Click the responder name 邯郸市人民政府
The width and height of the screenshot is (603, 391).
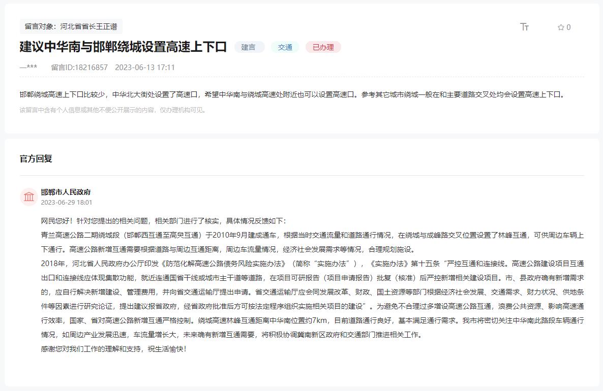click(x=66, y=192)
